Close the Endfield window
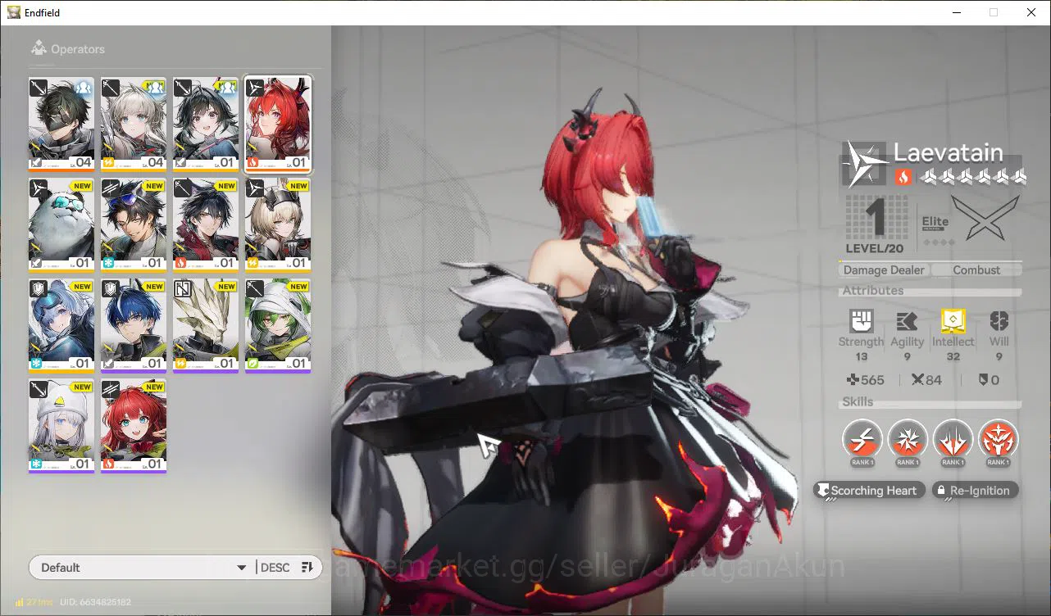1051x616 pixels. coord(1031,12)
